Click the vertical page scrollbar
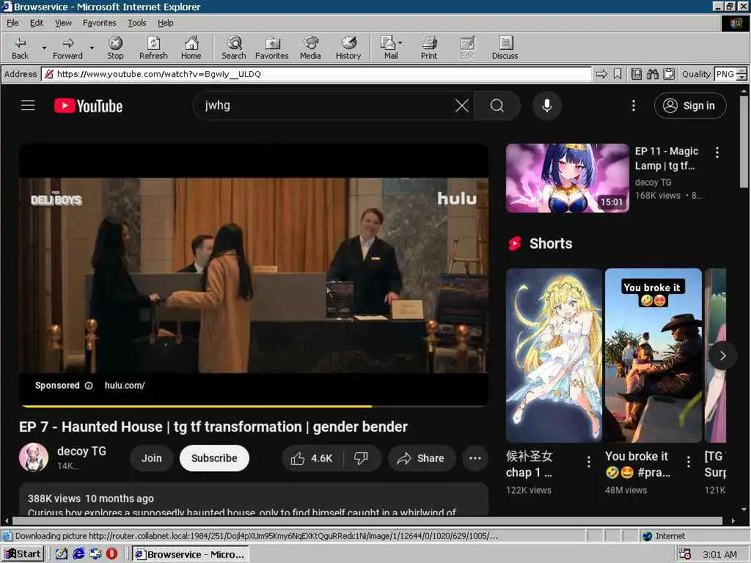 point(744,141)
